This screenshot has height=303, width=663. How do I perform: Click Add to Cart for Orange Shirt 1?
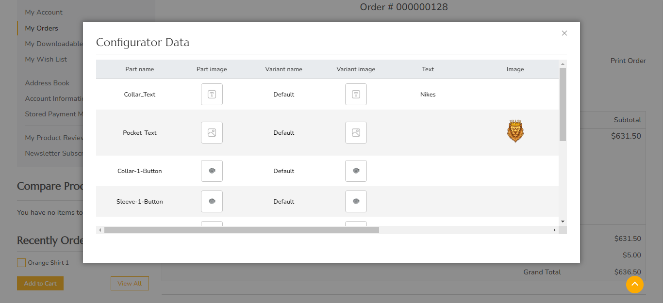tap(40, 283)
